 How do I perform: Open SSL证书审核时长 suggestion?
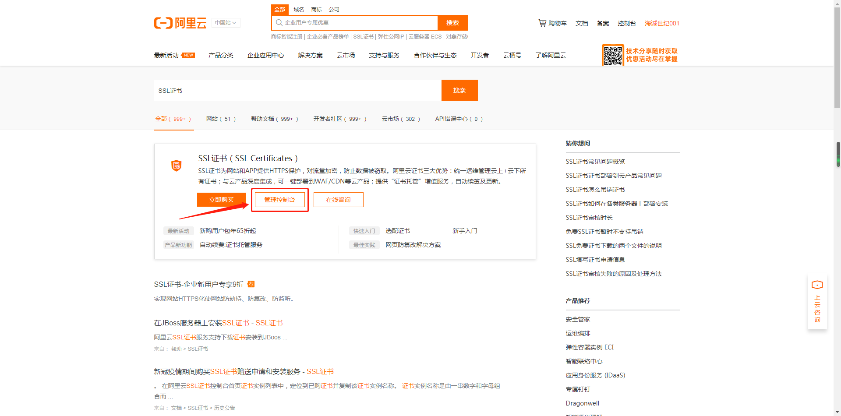(589, 218)
